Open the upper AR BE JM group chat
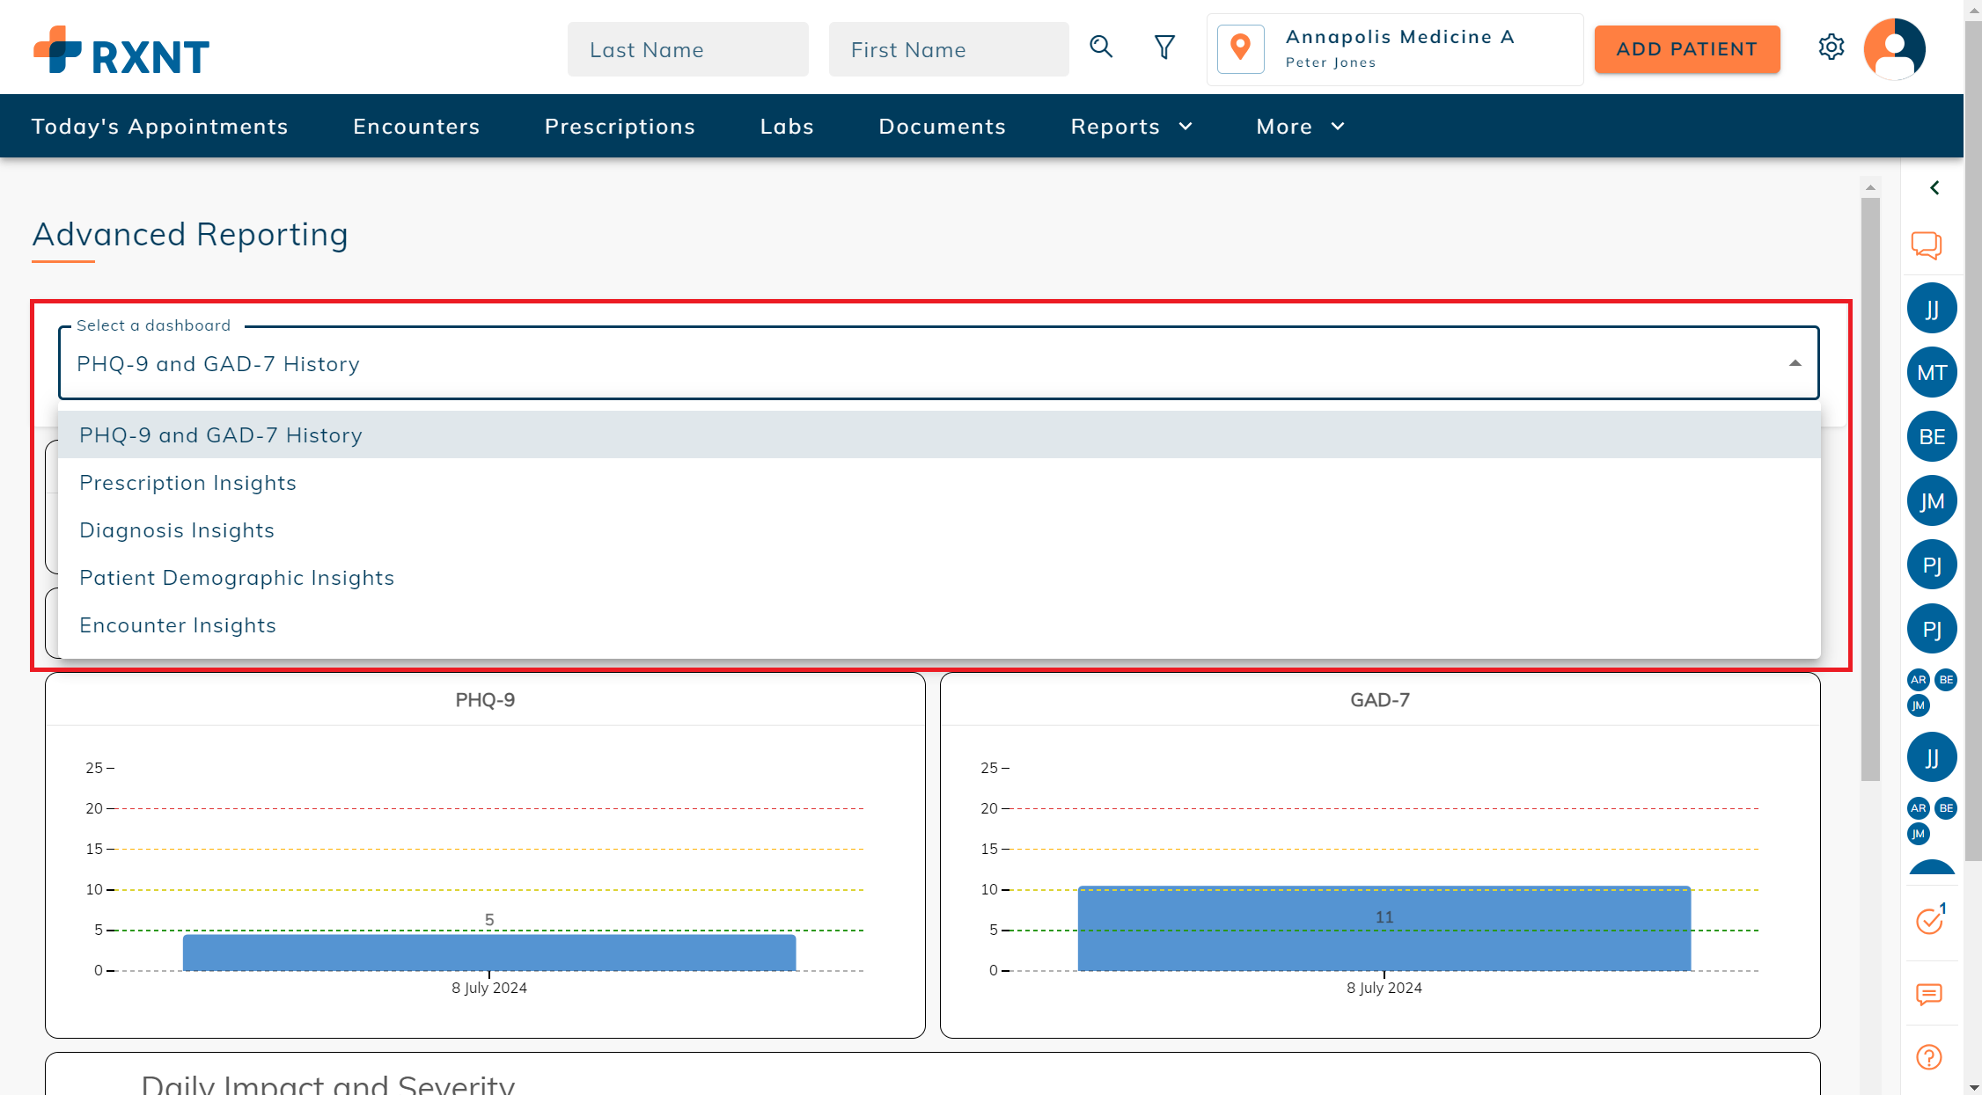 (x=1932, y=692)
